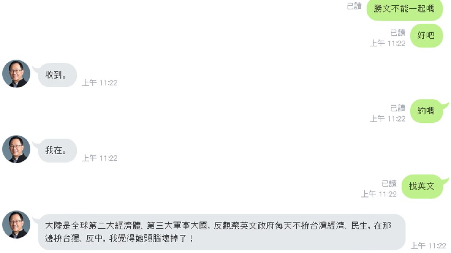Click the timestamp right of "我在。" bubble
The image size is (451, 253).
pyautogui.click(x=100, y=158)
